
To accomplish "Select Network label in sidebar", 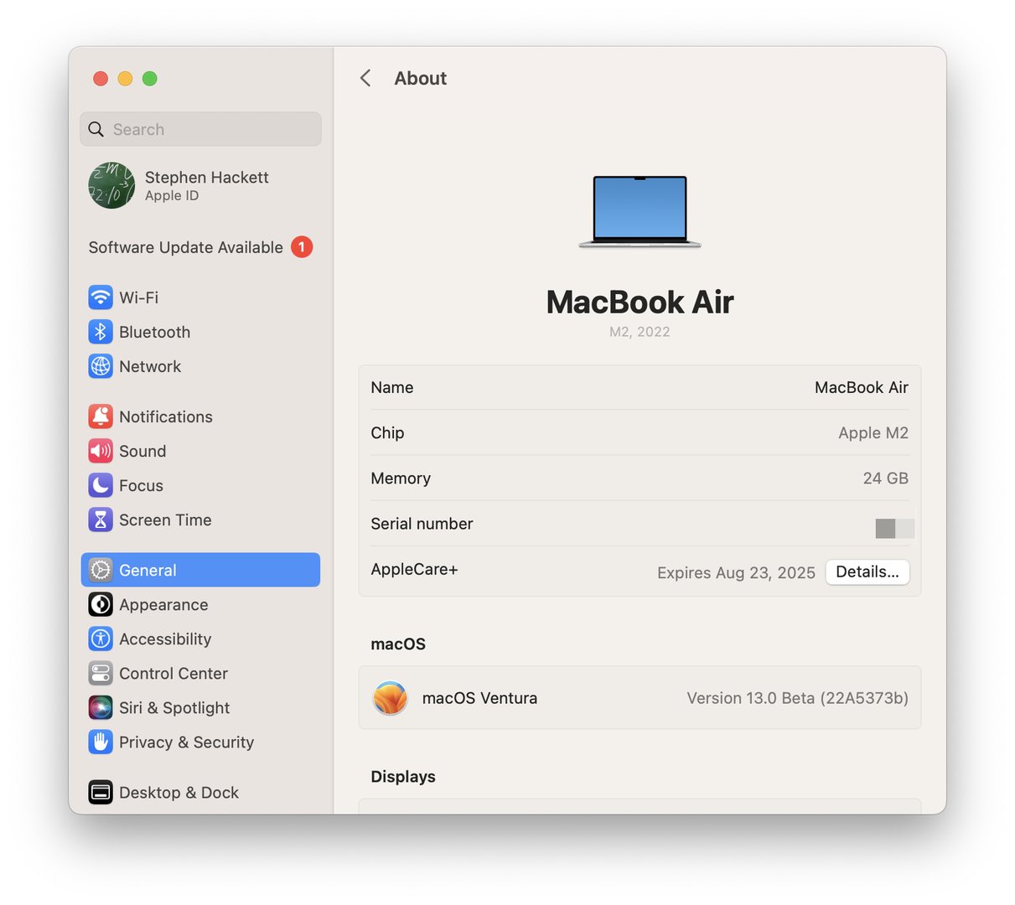I will (x=150, y=366).
